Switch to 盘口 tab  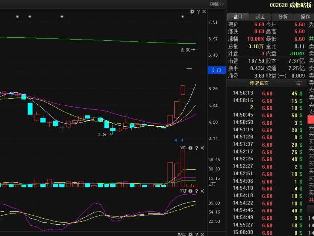click(x=238, y=16)
